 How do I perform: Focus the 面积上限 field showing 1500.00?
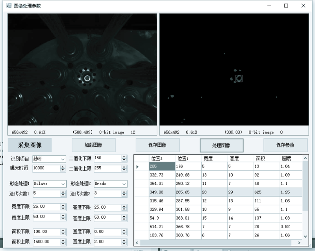coord(45,242)
